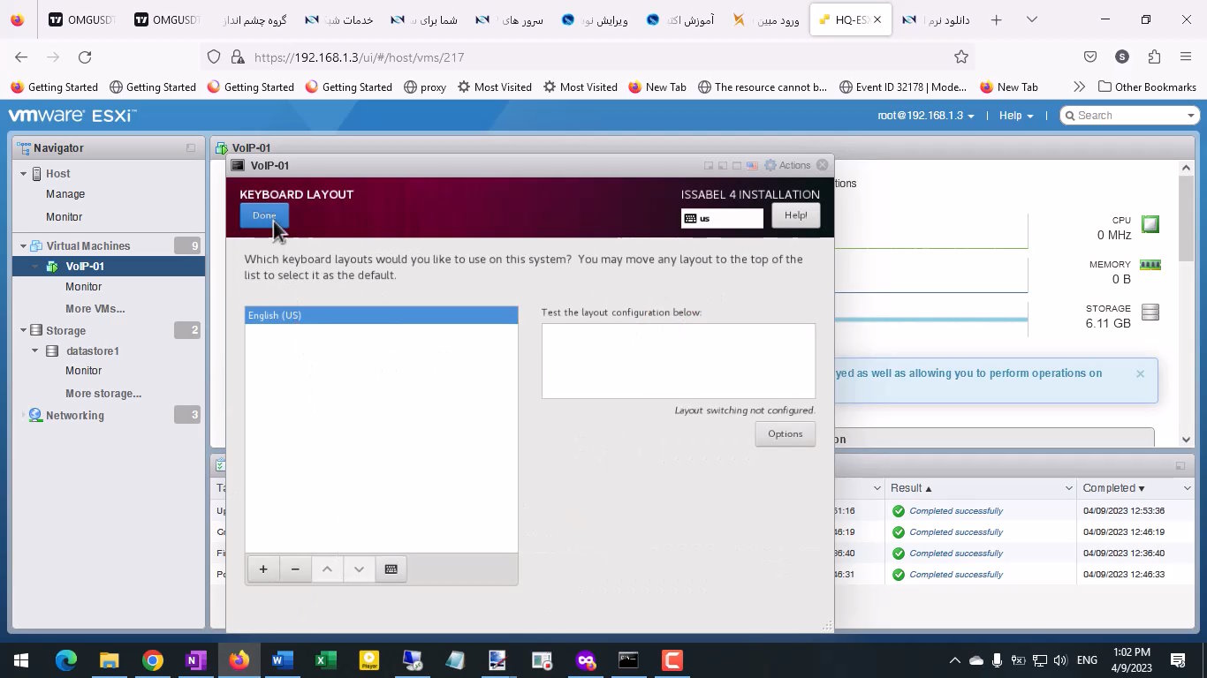This screenshot has height=678, width=1207.
Task: Open OneNote from the taskbar
Action: coord(195,660)
